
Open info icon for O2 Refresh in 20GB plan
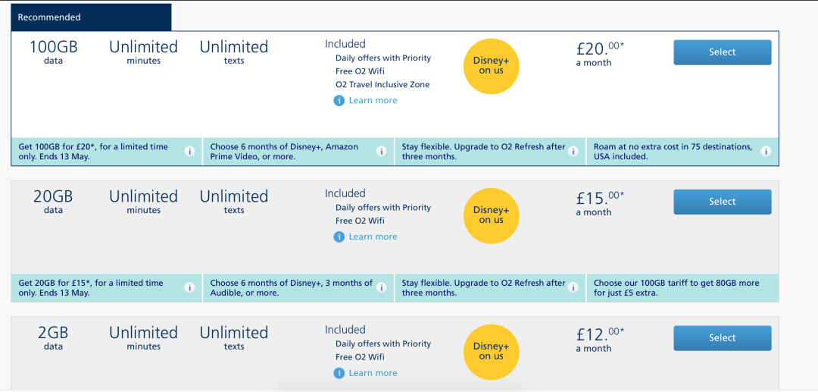pyautogui.click(x=573, y=287)
